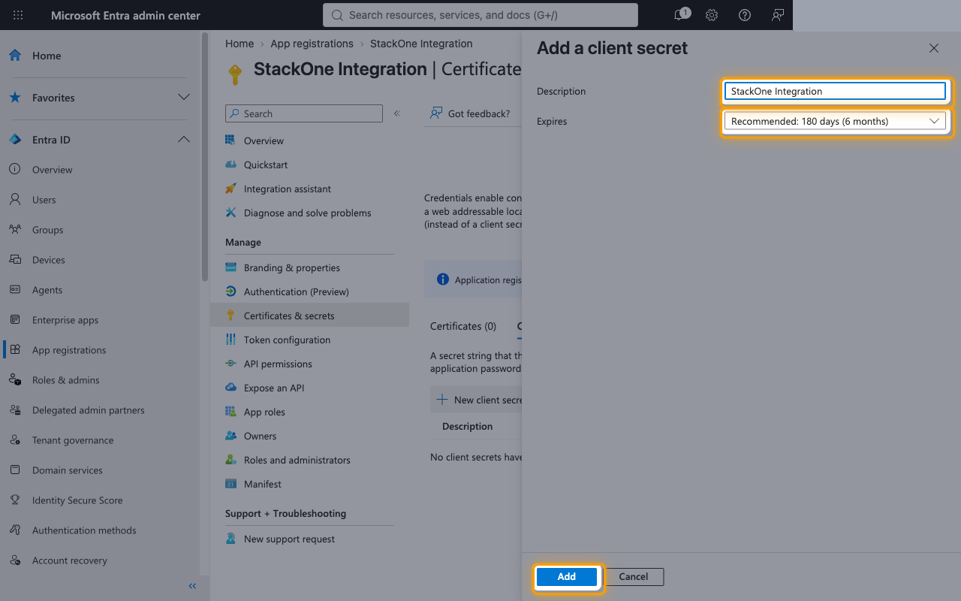Collapse the Entra ID section chevron
This screenshot has width=961, height=601.
tap(183, 140)
